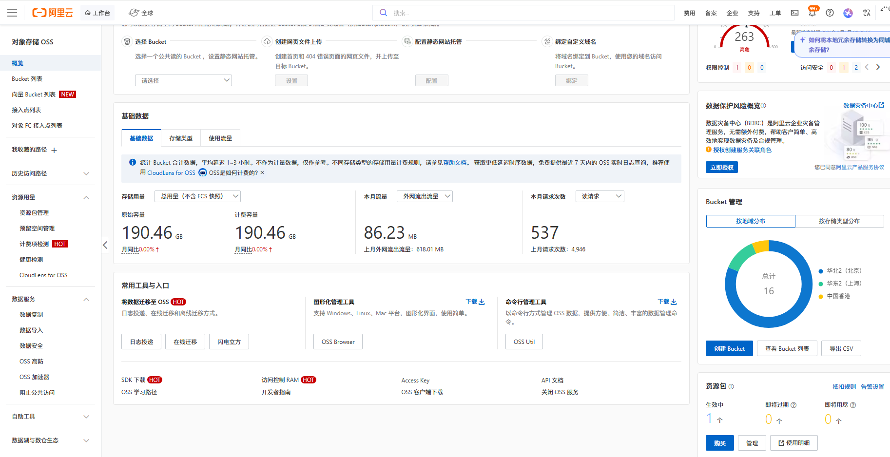Screen dimensions: 890x457
Task: Switch to 基础数据 tab
Action: [141, 138]
